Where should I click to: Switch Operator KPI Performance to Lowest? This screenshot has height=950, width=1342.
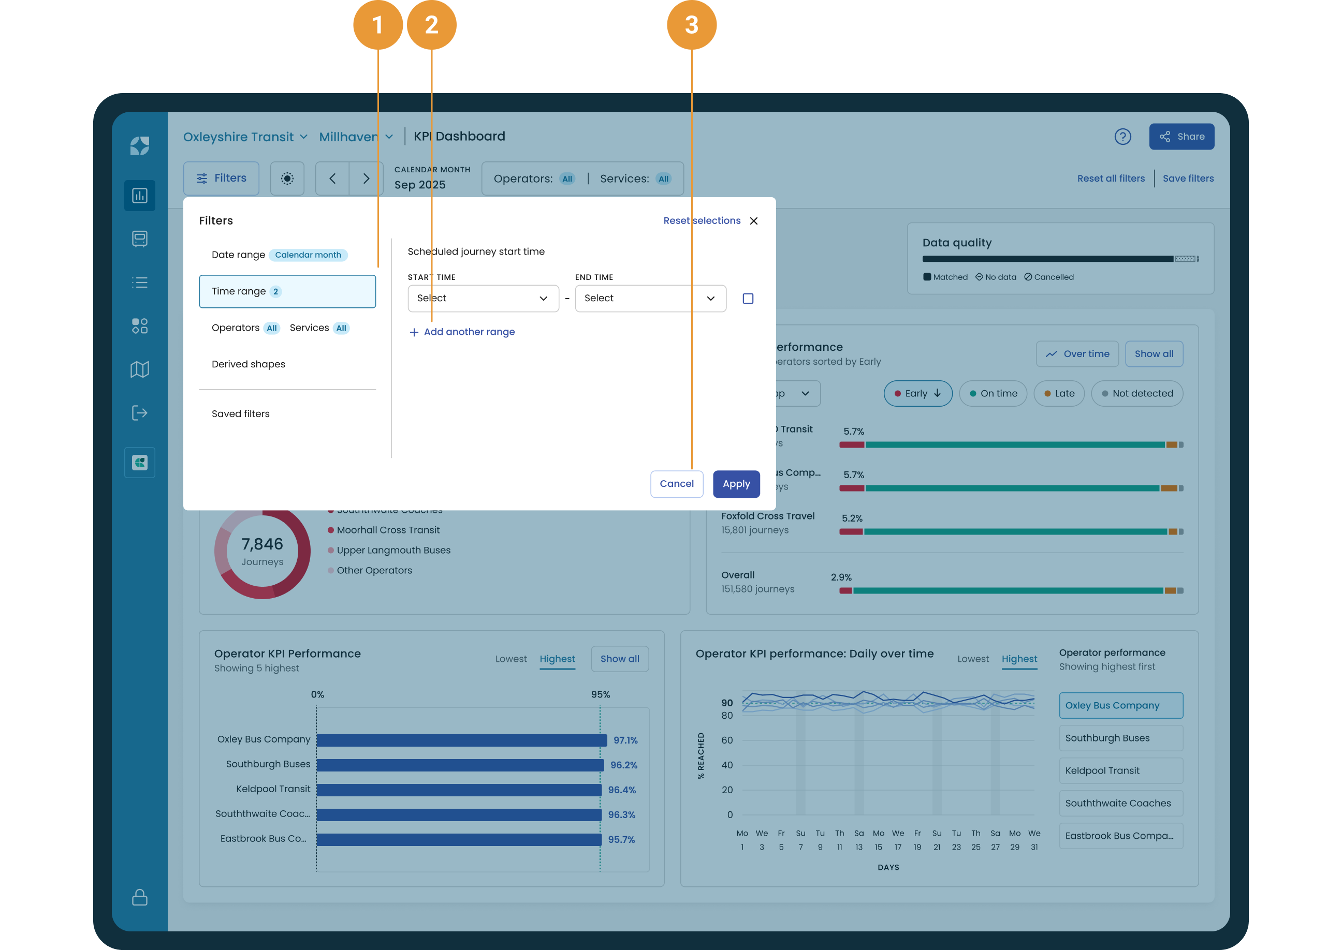tap(510, 659)
